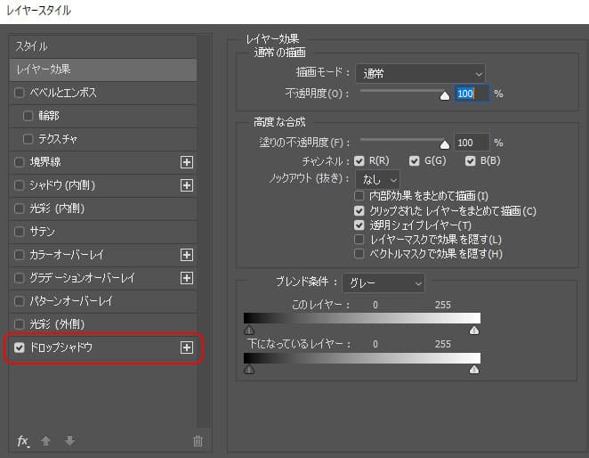Uncheck 透明シェイプレイヤー(T)
This screenshot has width=589, height=458.
click(359, 225)
